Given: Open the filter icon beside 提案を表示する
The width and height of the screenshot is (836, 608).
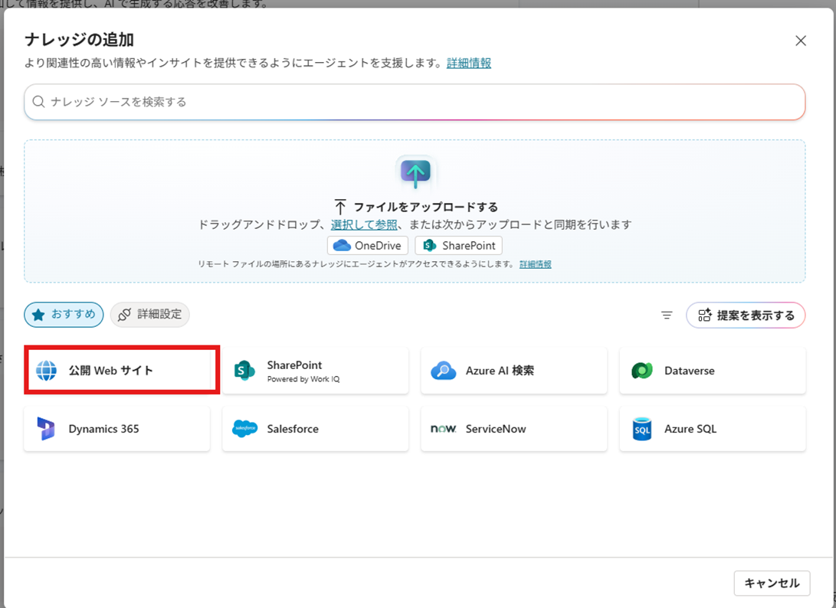Looking at the screenshot, I should tap(667, 315).
